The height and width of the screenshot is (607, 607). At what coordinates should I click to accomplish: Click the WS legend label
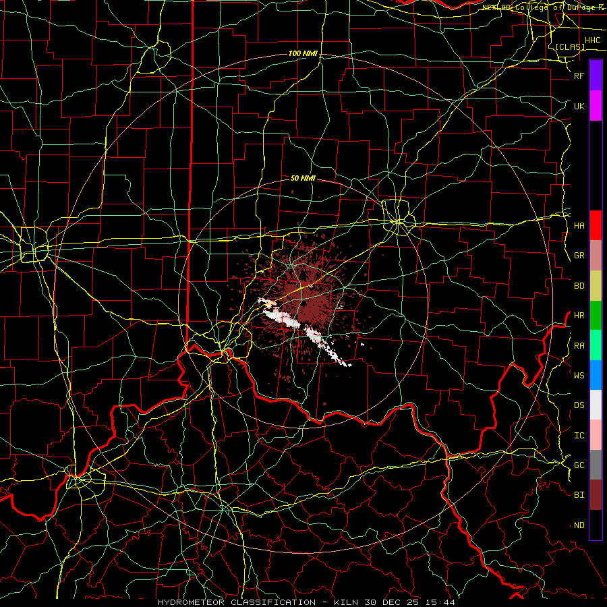[579, 376]
